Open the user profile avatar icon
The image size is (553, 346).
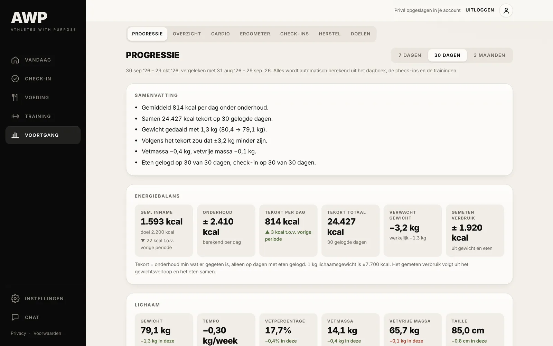506,10
